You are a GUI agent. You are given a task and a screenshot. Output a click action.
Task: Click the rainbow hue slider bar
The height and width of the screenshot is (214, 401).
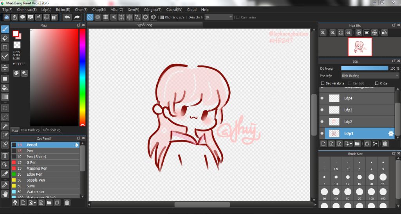(82, 77)
